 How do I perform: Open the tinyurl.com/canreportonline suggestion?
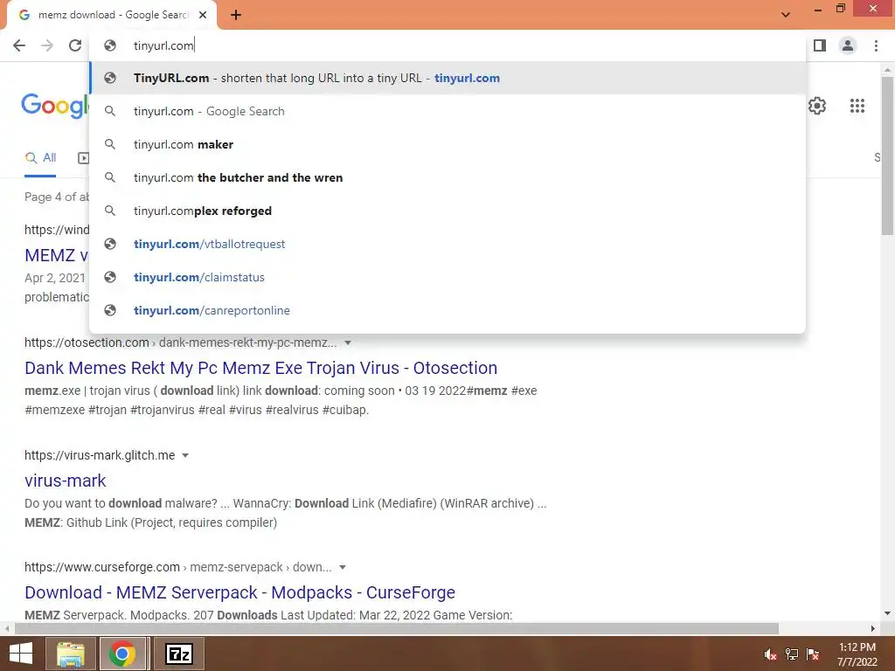pos(447,310)
